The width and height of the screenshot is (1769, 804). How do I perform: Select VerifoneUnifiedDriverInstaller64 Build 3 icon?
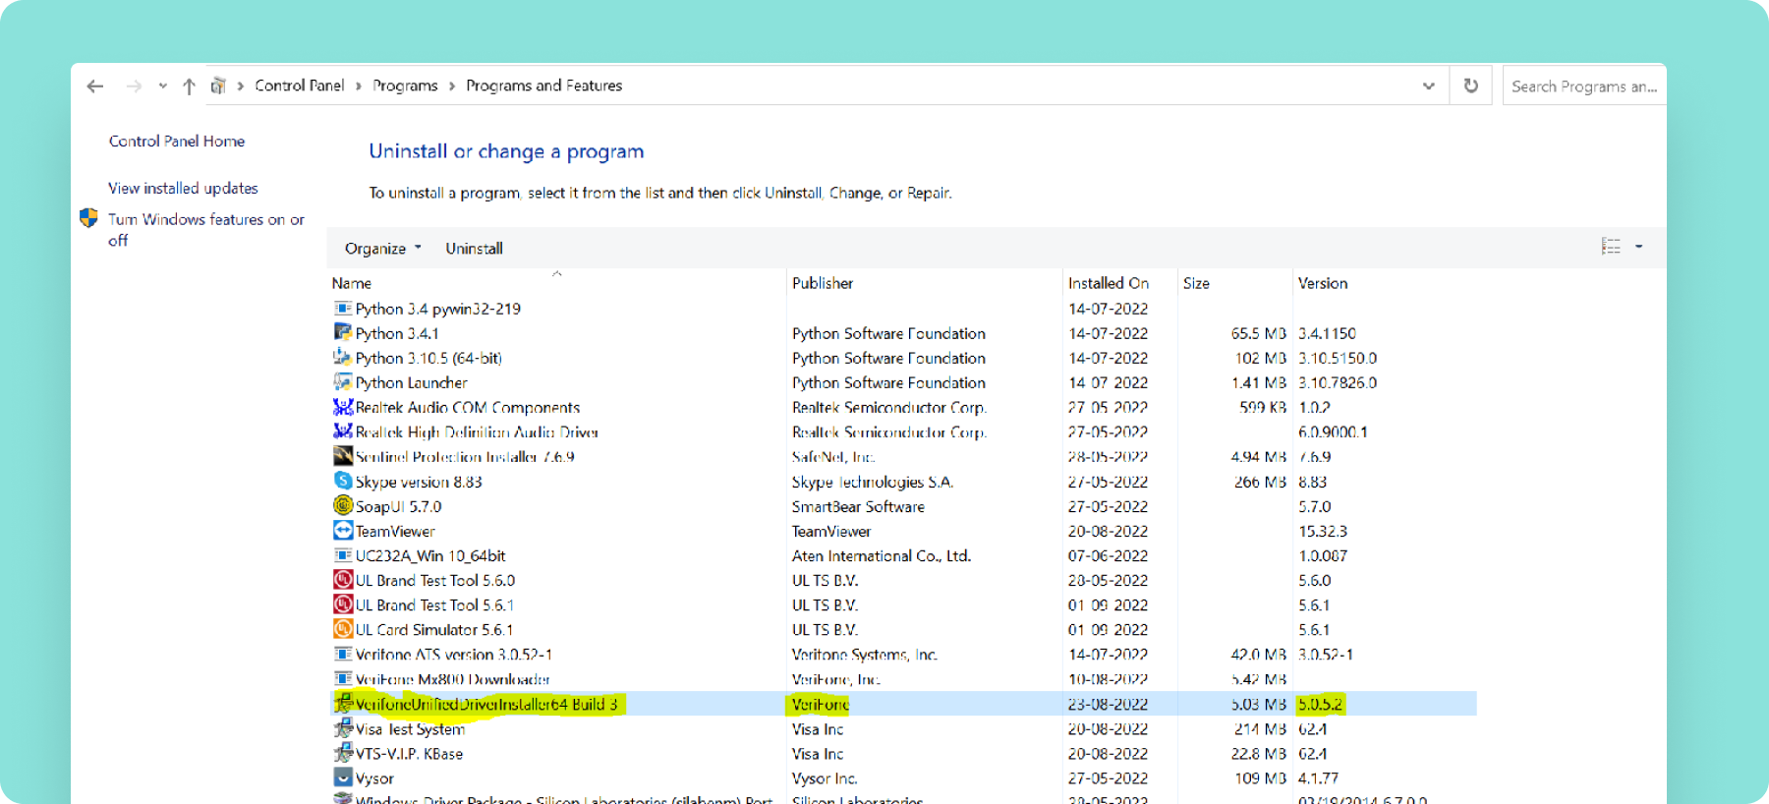coord(343,704)
